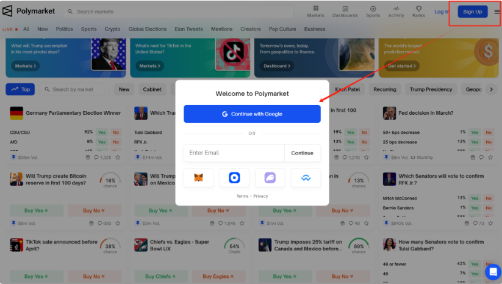Image resolution: width=502 pixels, height=284 pixels.
Task: Click the search magnifier in the top bar
Action: pos(70,12)
